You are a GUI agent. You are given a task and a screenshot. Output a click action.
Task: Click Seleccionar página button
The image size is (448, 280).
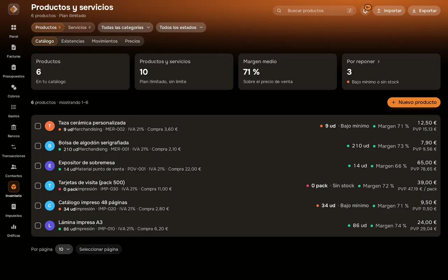(x=99, y=249)
